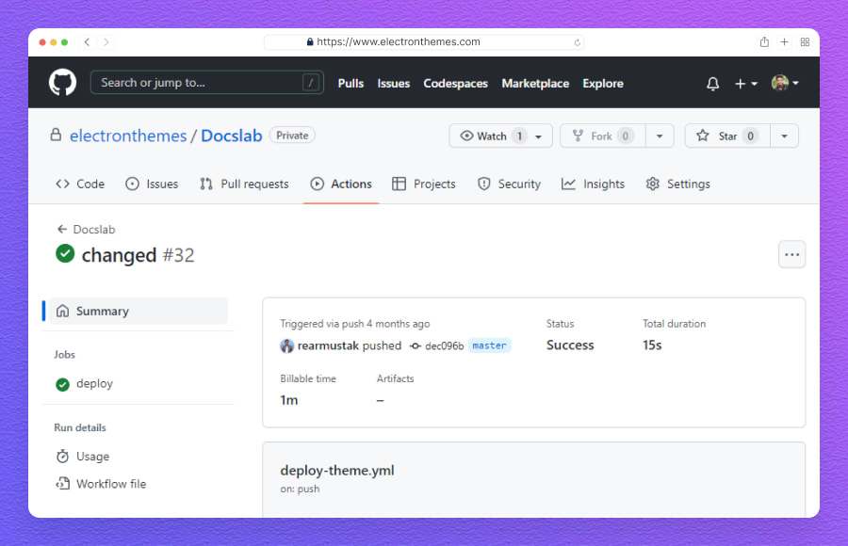
Task: Open the notifications bell
Action: (x=713, y=83)
